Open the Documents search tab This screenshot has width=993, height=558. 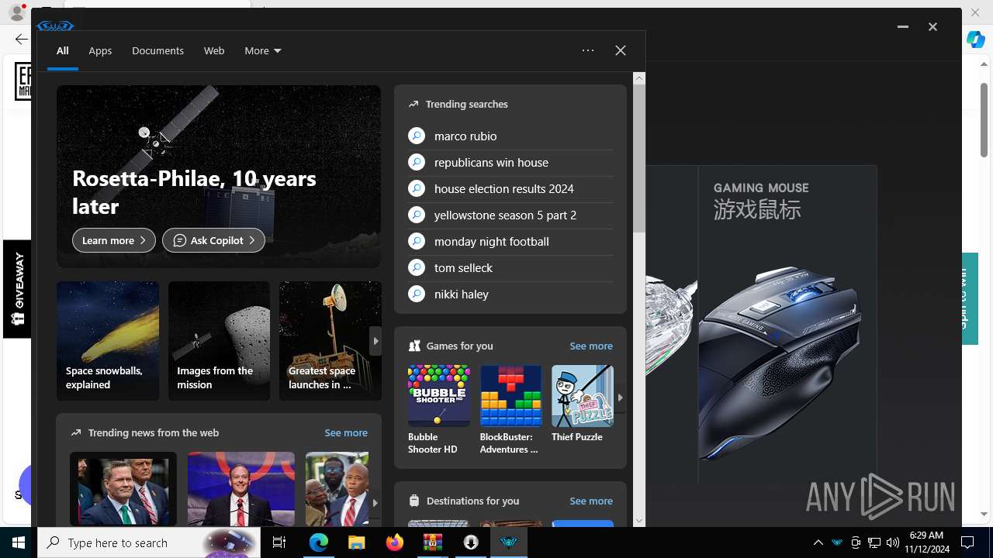pos(157,50)
